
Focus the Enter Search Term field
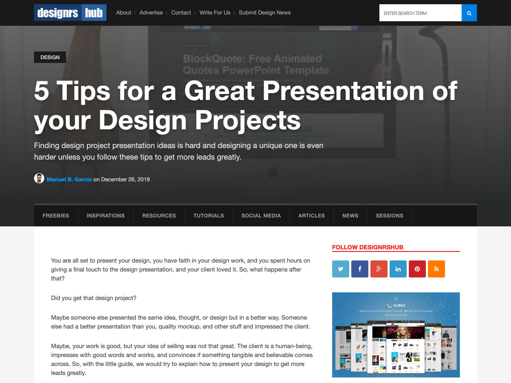point(420,13)
